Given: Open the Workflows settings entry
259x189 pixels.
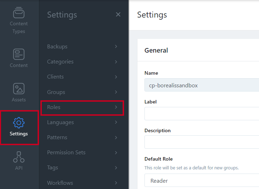Looking at the screenshot, I should pyautogui.click(x=82, y=183).
